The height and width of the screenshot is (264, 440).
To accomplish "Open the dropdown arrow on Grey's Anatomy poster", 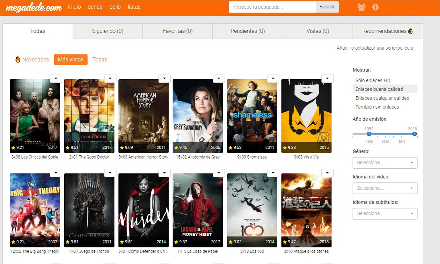I will [x=219, y=79].
